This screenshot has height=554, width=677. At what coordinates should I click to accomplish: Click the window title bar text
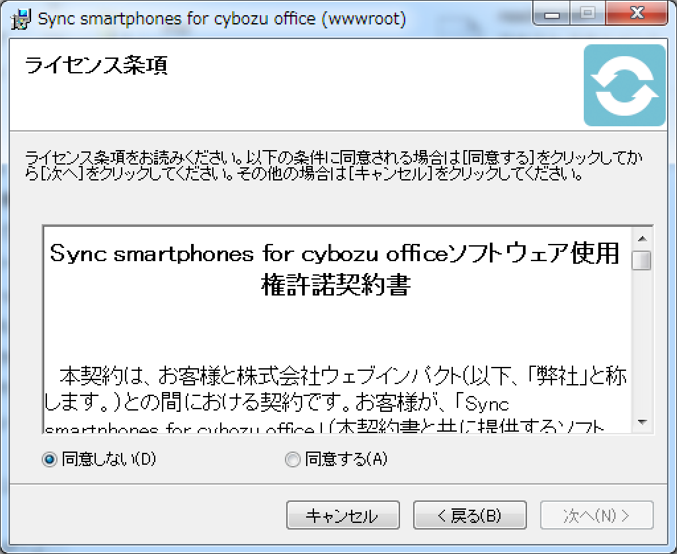click(221, 18)
